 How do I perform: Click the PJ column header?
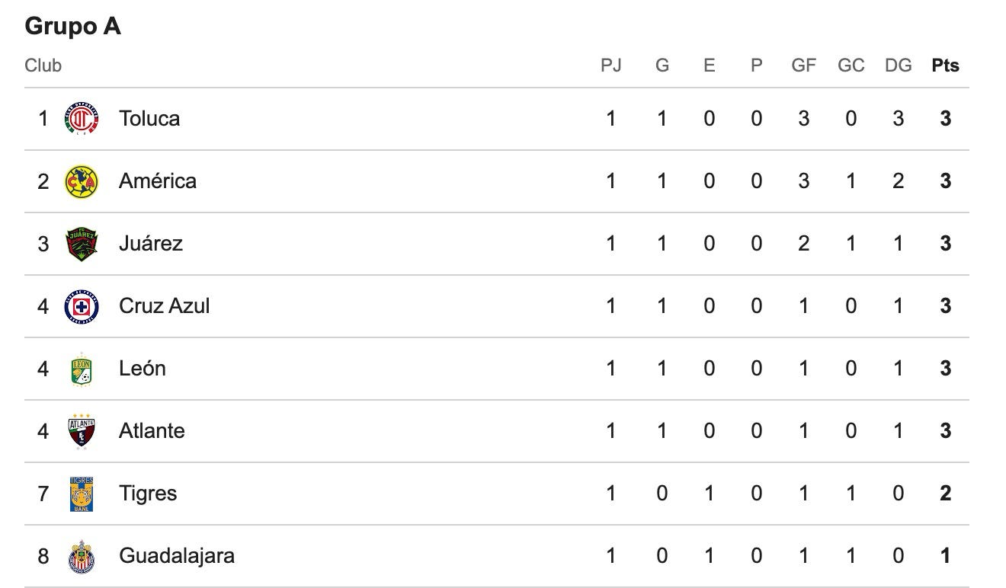click(x=610, y=66)
